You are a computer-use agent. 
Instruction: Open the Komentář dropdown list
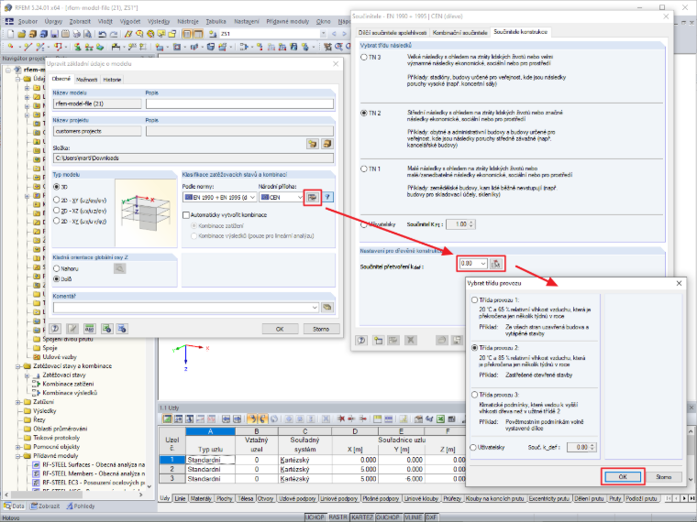(x=315, y=307)
